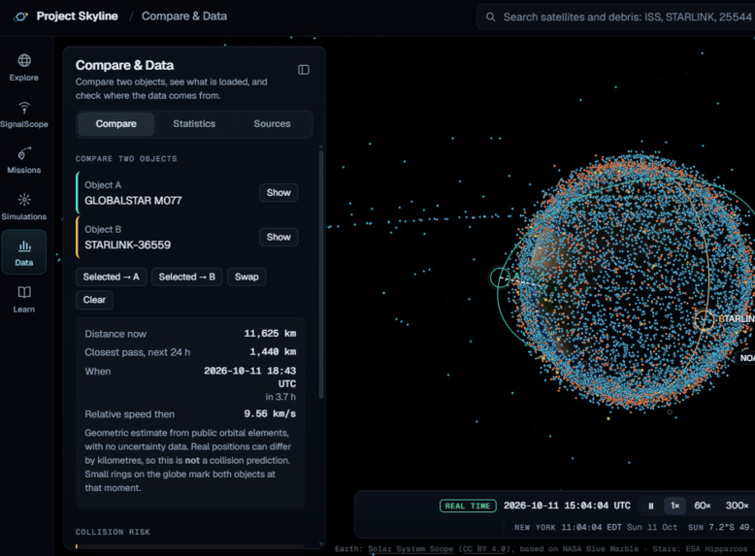Collapse the Compare & Data panel

(x=304, y=70)
